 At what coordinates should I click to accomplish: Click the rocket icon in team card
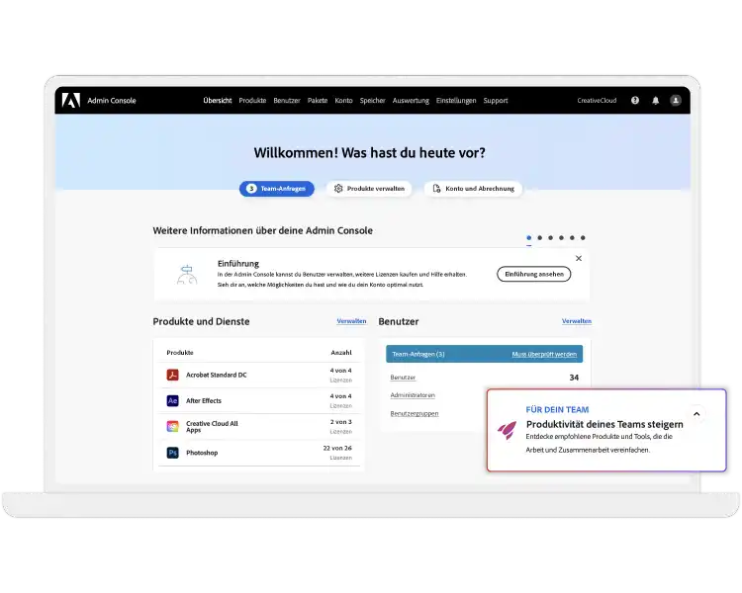coord(508,430)
